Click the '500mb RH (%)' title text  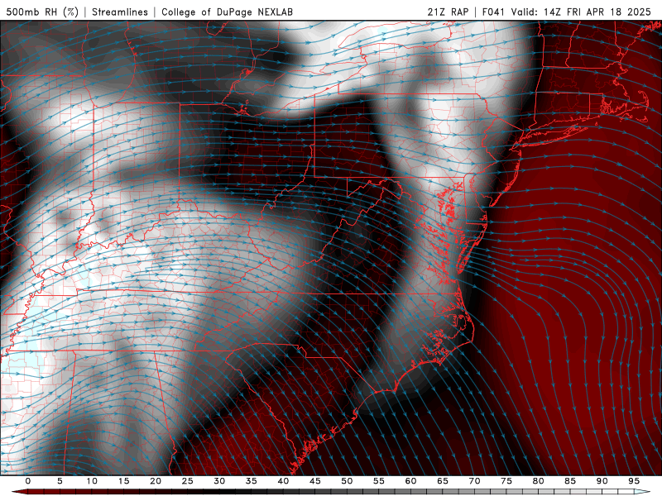tap(42, 12)
